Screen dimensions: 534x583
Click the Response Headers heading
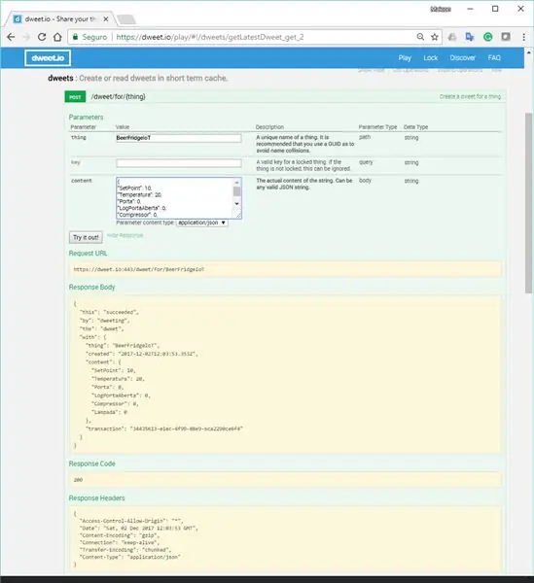pyautogui.click(x=96, y=497)
